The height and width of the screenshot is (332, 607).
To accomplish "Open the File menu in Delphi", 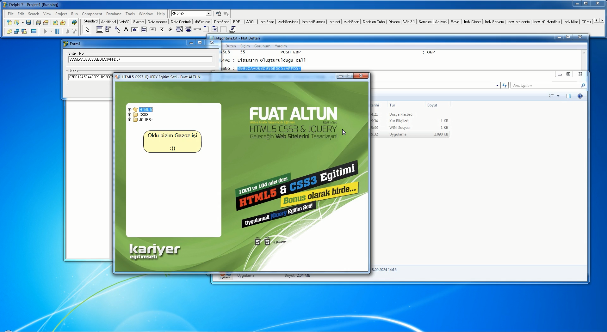I will [11, 14].
